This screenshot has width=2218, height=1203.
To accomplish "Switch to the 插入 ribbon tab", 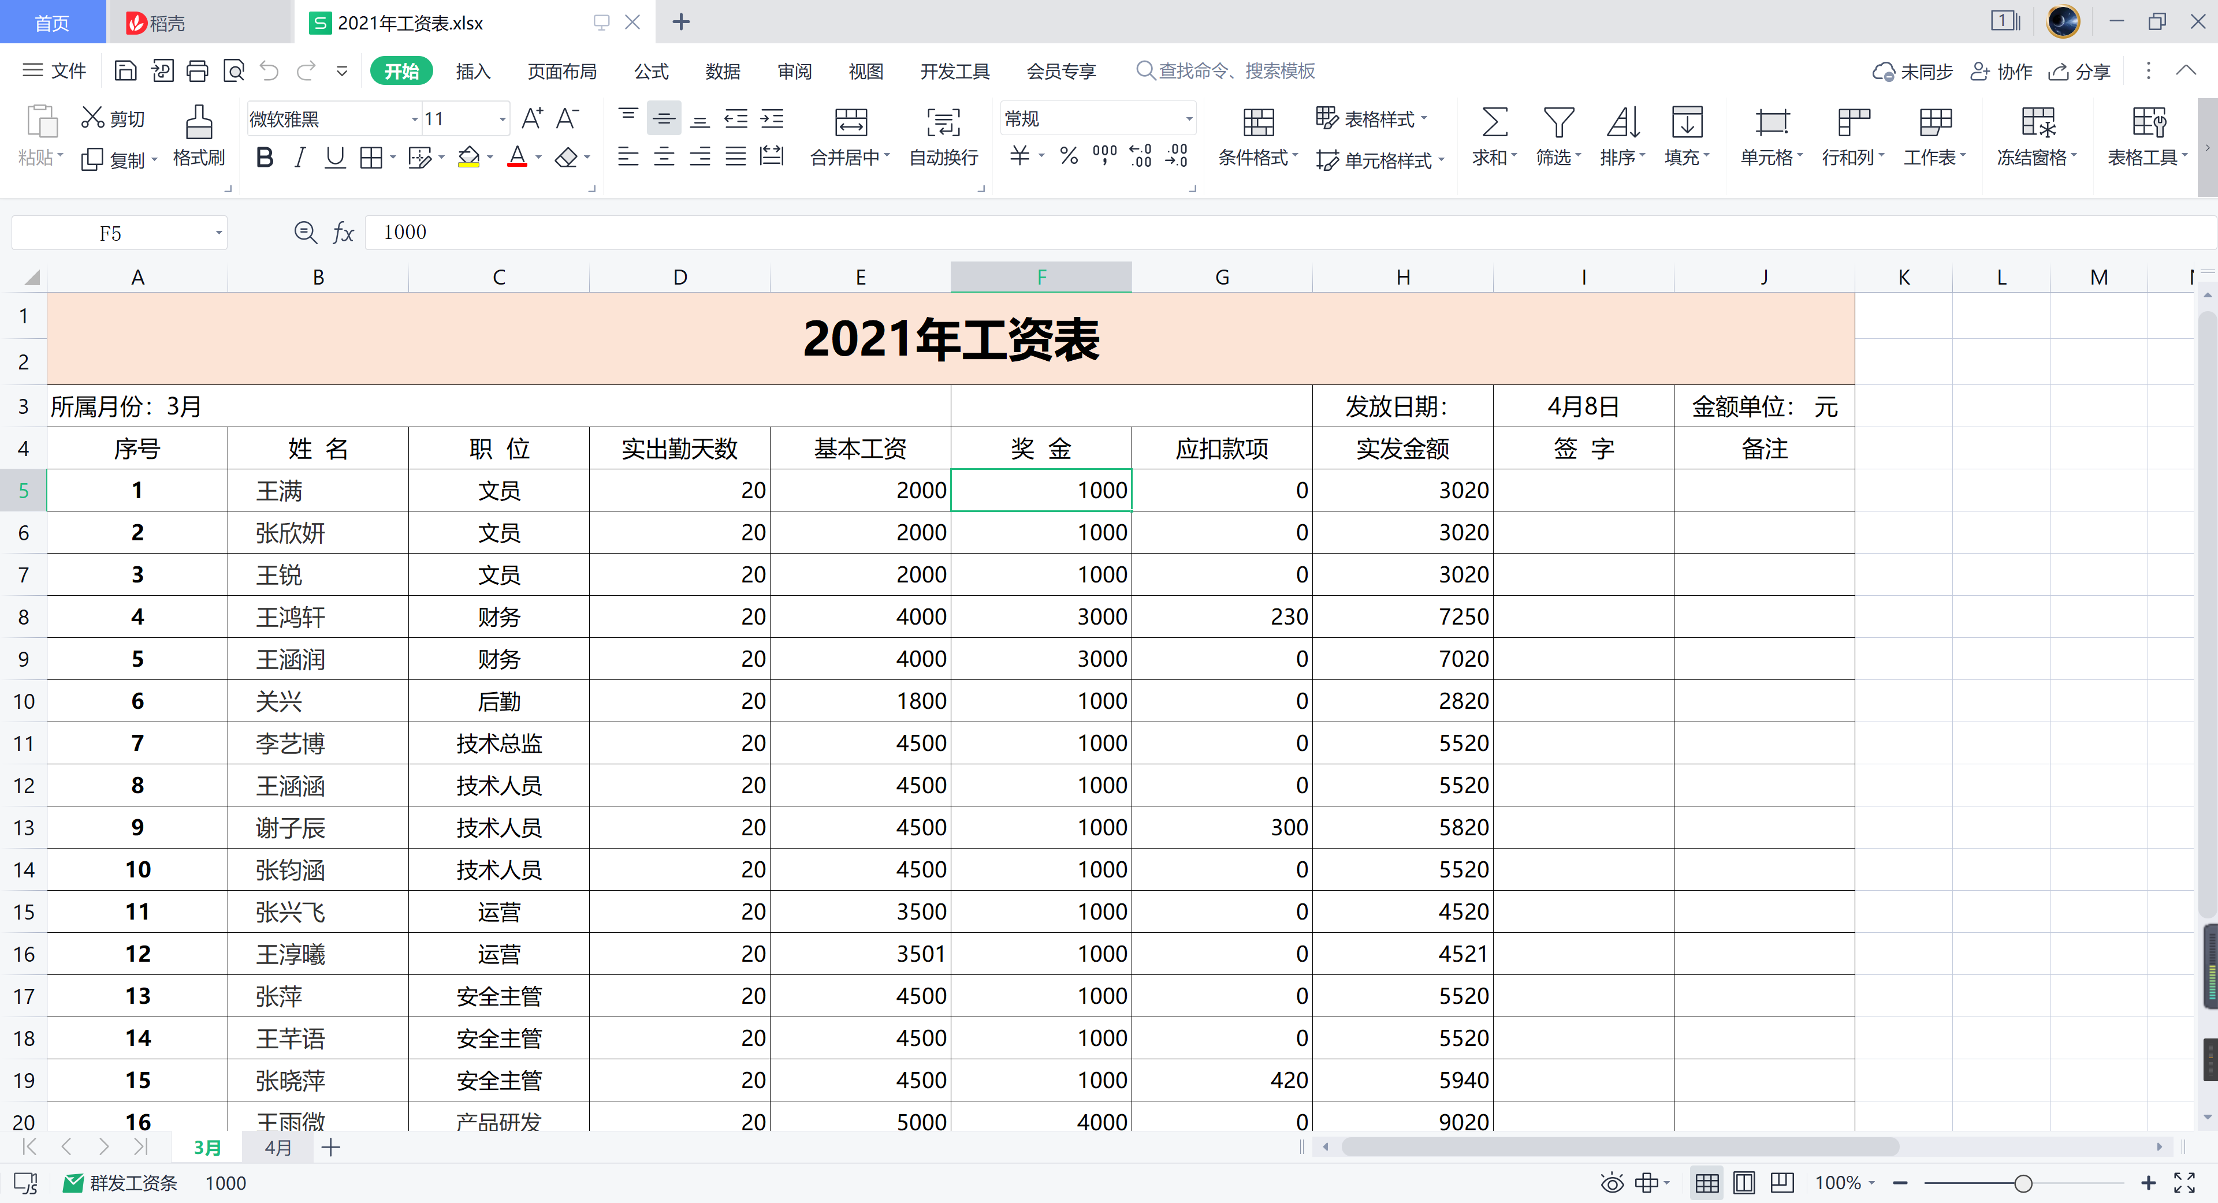I will 472,72.
